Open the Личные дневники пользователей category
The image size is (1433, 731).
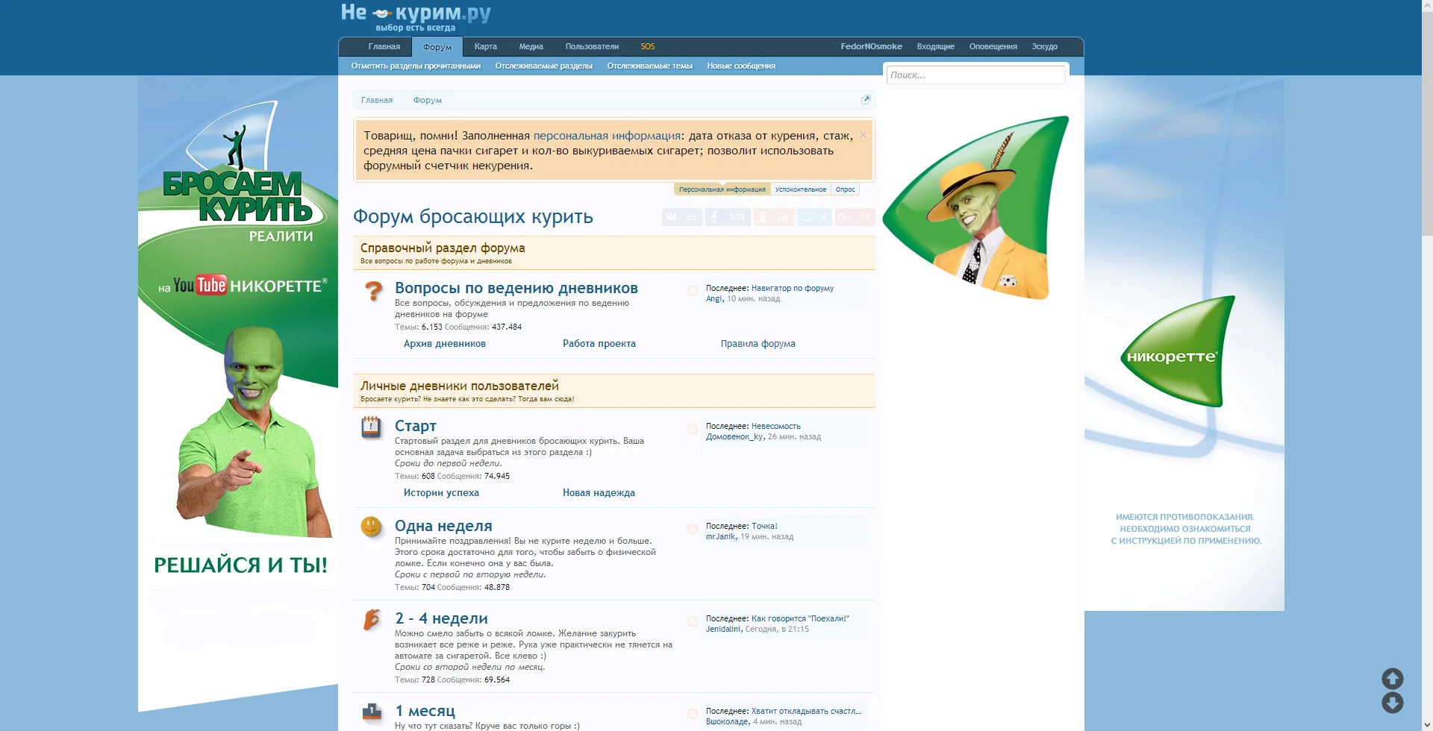tap(460, 386)
